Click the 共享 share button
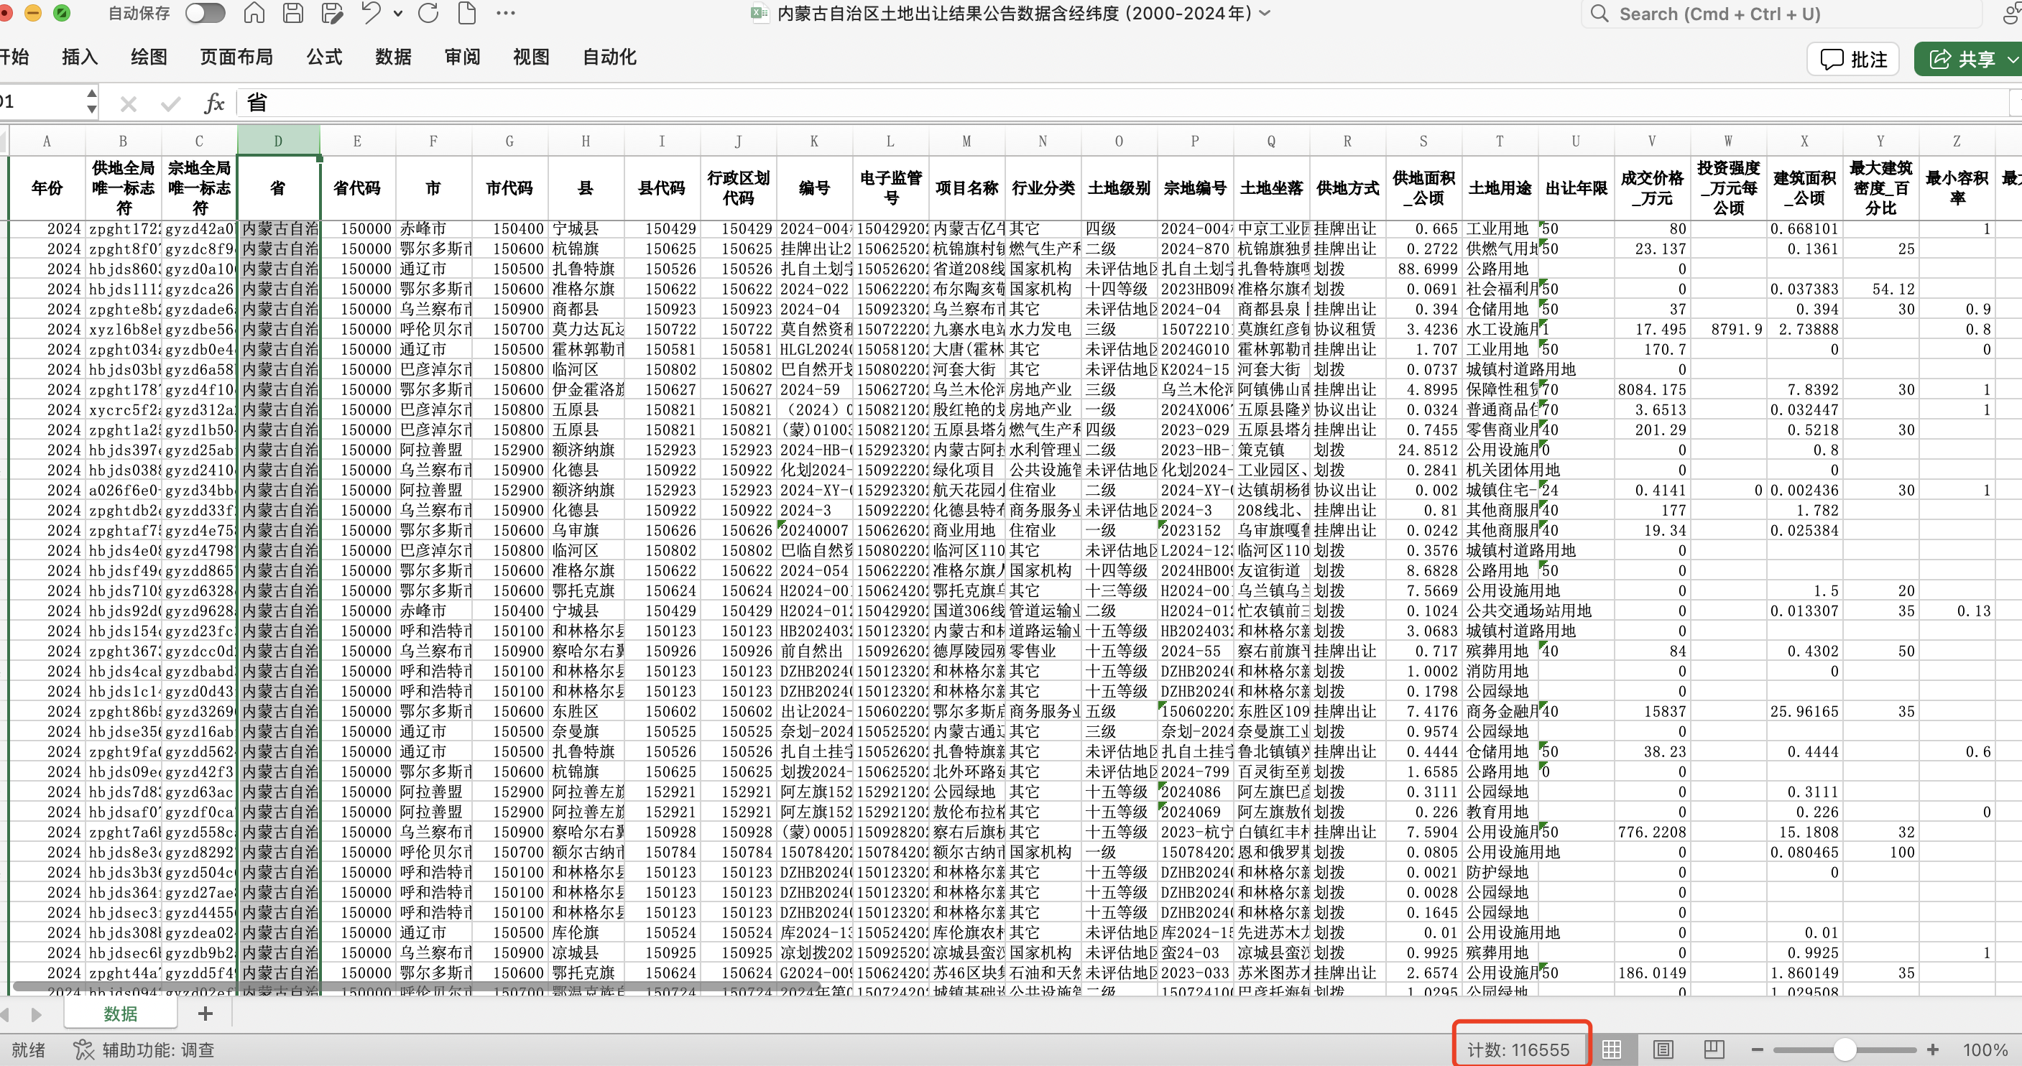 click(x=1962, y=59)
